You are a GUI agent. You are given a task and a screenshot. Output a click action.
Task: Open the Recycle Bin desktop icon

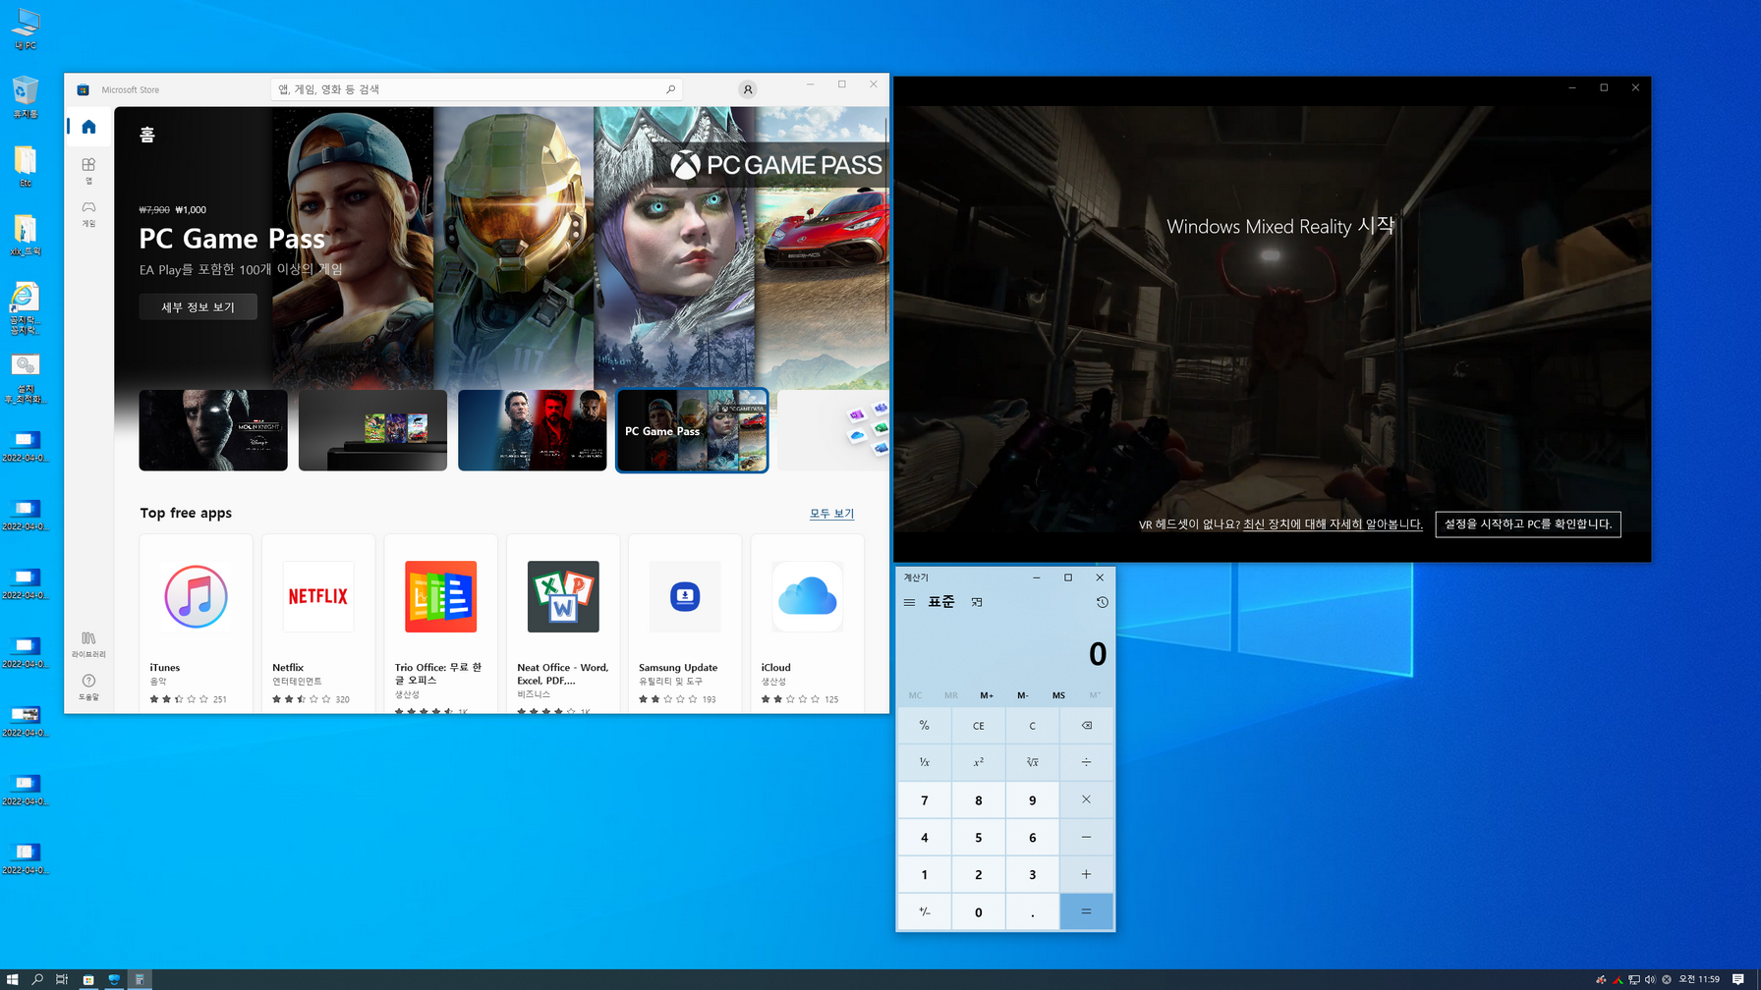pos(26,97)
